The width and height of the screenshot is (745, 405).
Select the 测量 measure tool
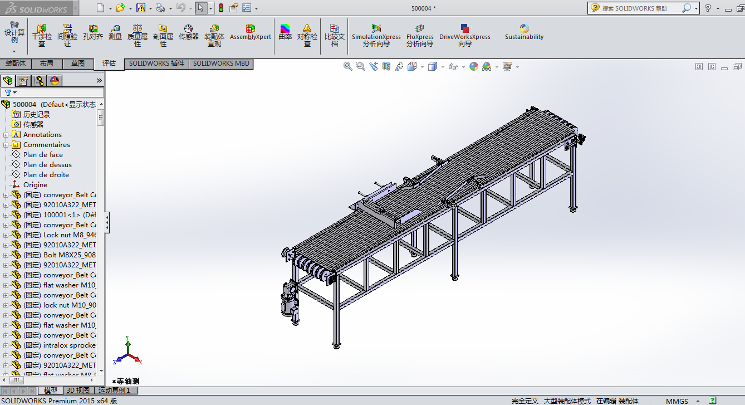coord(115,32)
